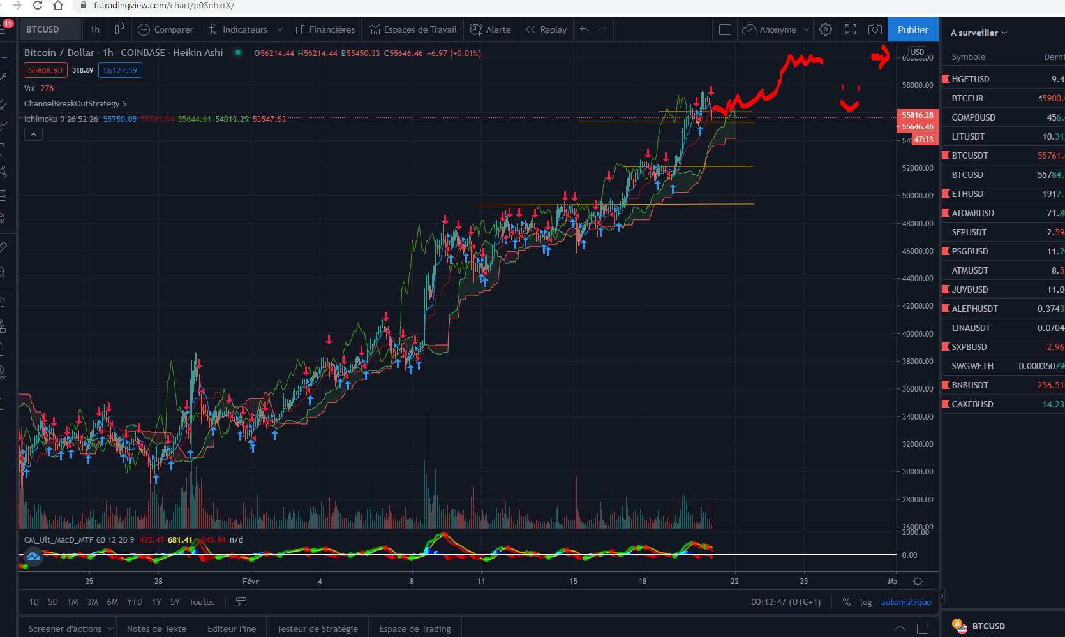Toggle the flag on HGETUSD
Screen dimensions: 1065x637
pyautogui.click(x=946, y=78)
